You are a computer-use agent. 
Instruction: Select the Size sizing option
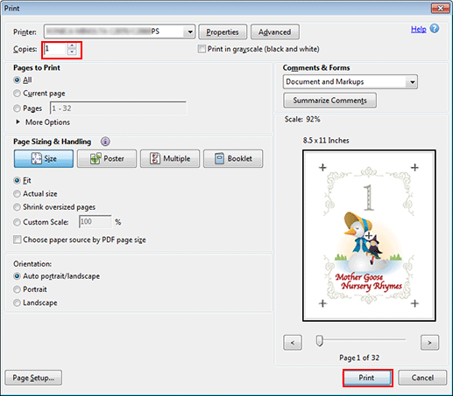[x=44, y=158]
